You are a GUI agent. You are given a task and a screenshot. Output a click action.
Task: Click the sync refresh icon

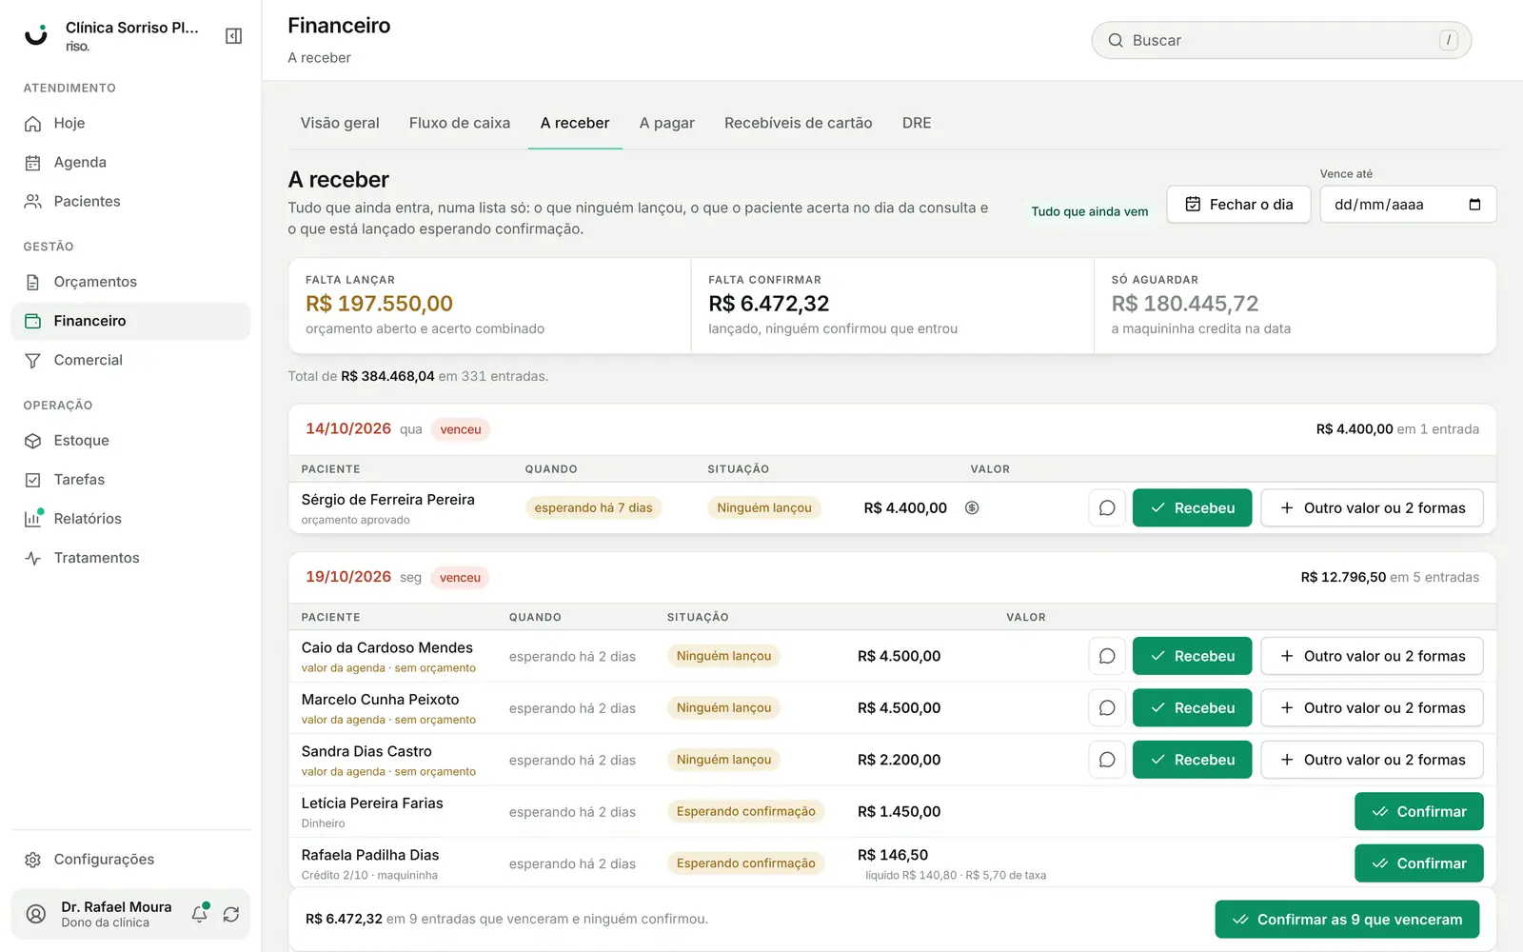231,914
